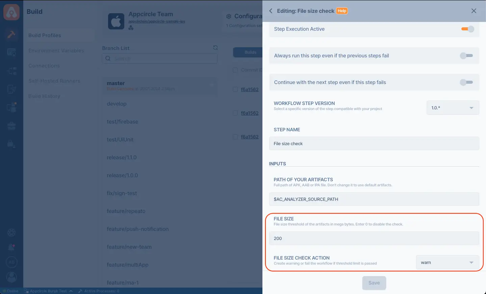Enable Always run this step toggle
The width and height of the screenshot is (486, 294).
466,56
